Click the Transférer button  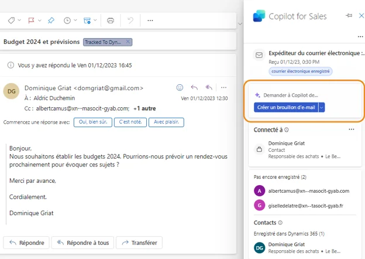[x=139, y=243]
